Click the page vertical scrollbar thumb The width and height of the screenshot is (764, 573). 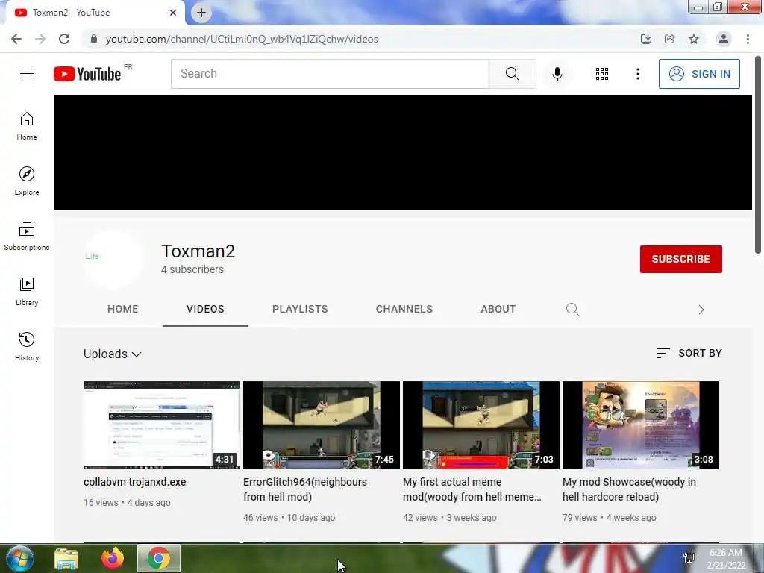[758, 154]
